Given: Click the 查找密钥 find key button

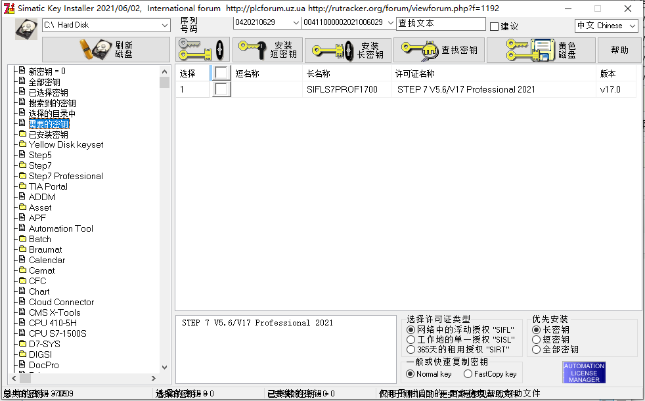Looking at the screenshot, I should (x=439, y=50).
